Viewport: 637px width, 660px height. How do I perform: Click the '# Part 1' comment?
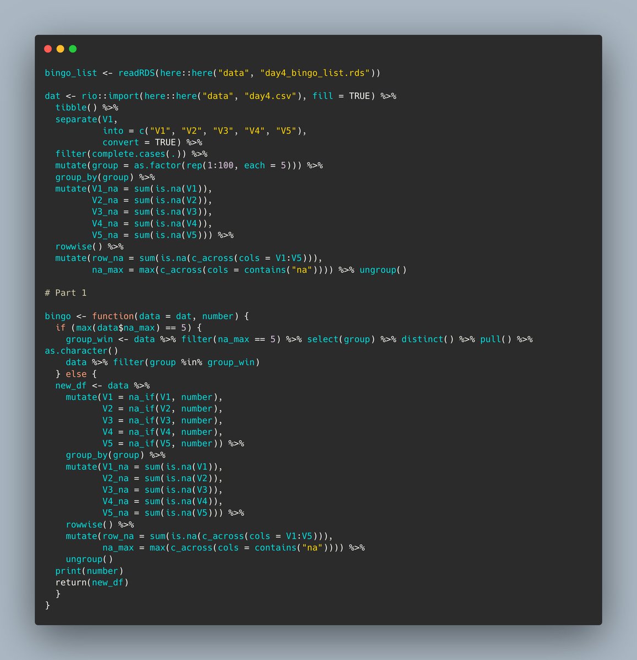[x=65, y=293]
